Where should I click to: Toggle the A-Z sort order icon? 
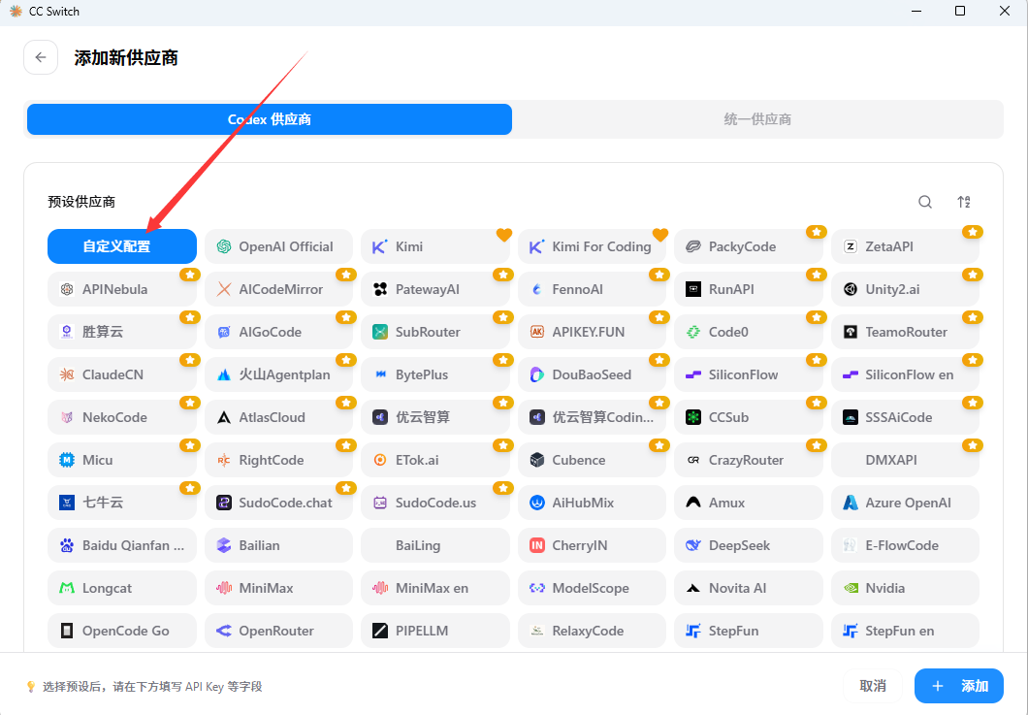[x=964, y=202]
